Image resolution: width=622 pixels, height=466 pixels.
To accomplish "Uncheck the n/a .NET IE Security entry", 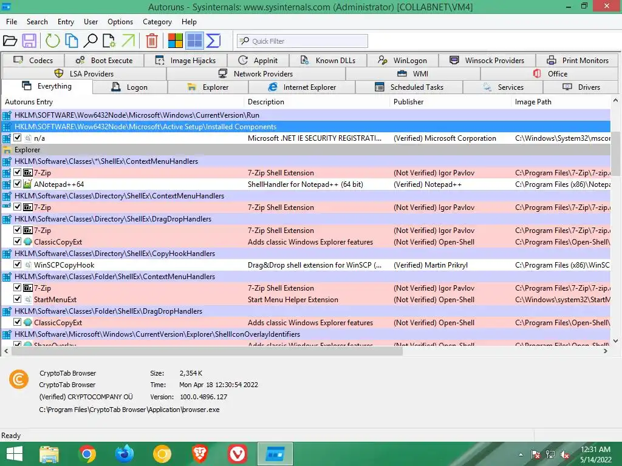I will coord(17,138).
